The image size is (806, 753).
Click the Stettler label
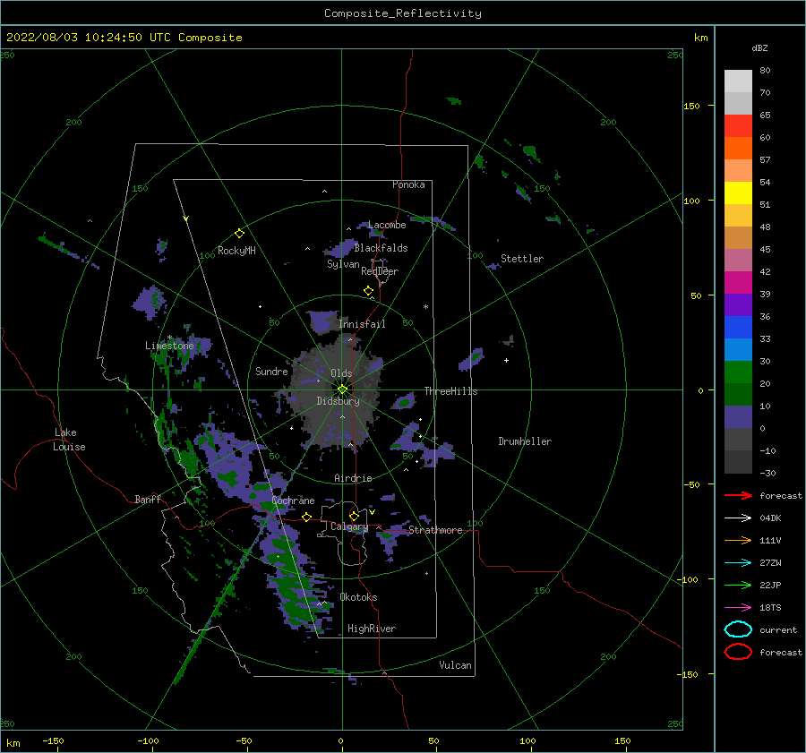pyautogui.click(x=522, y=259)
